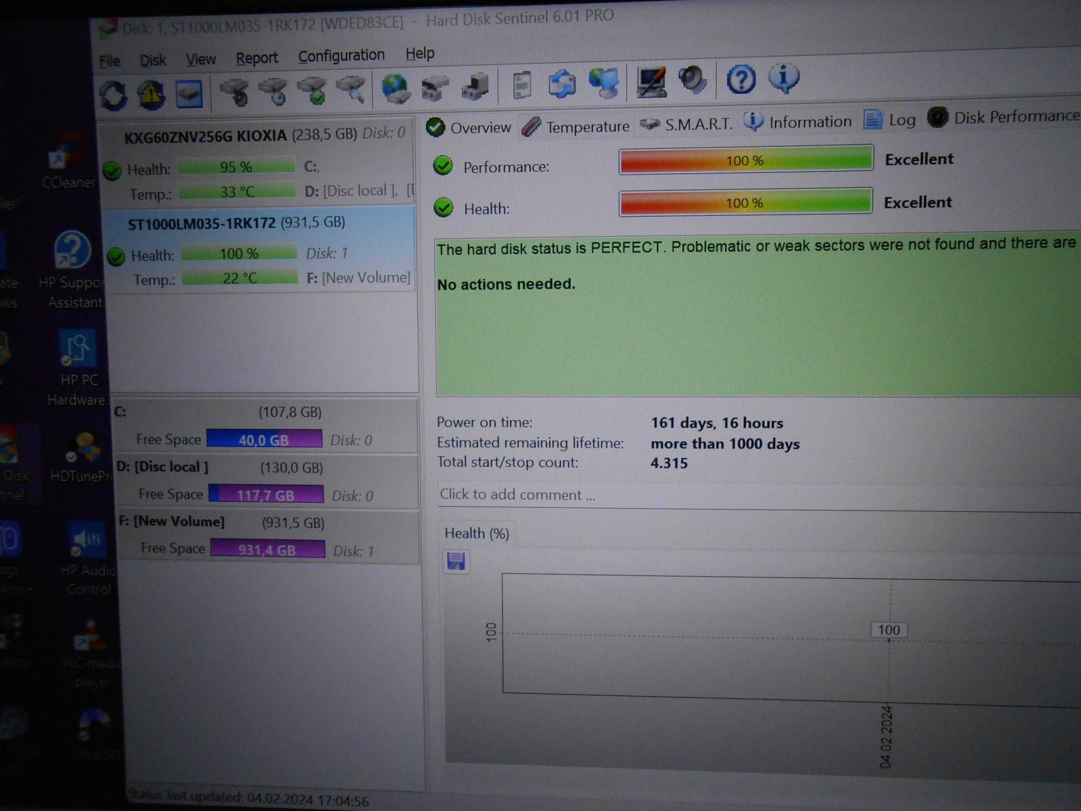Open the Disk menu
The width and height of the screenshot is (1081, 811).
[153, 60]
